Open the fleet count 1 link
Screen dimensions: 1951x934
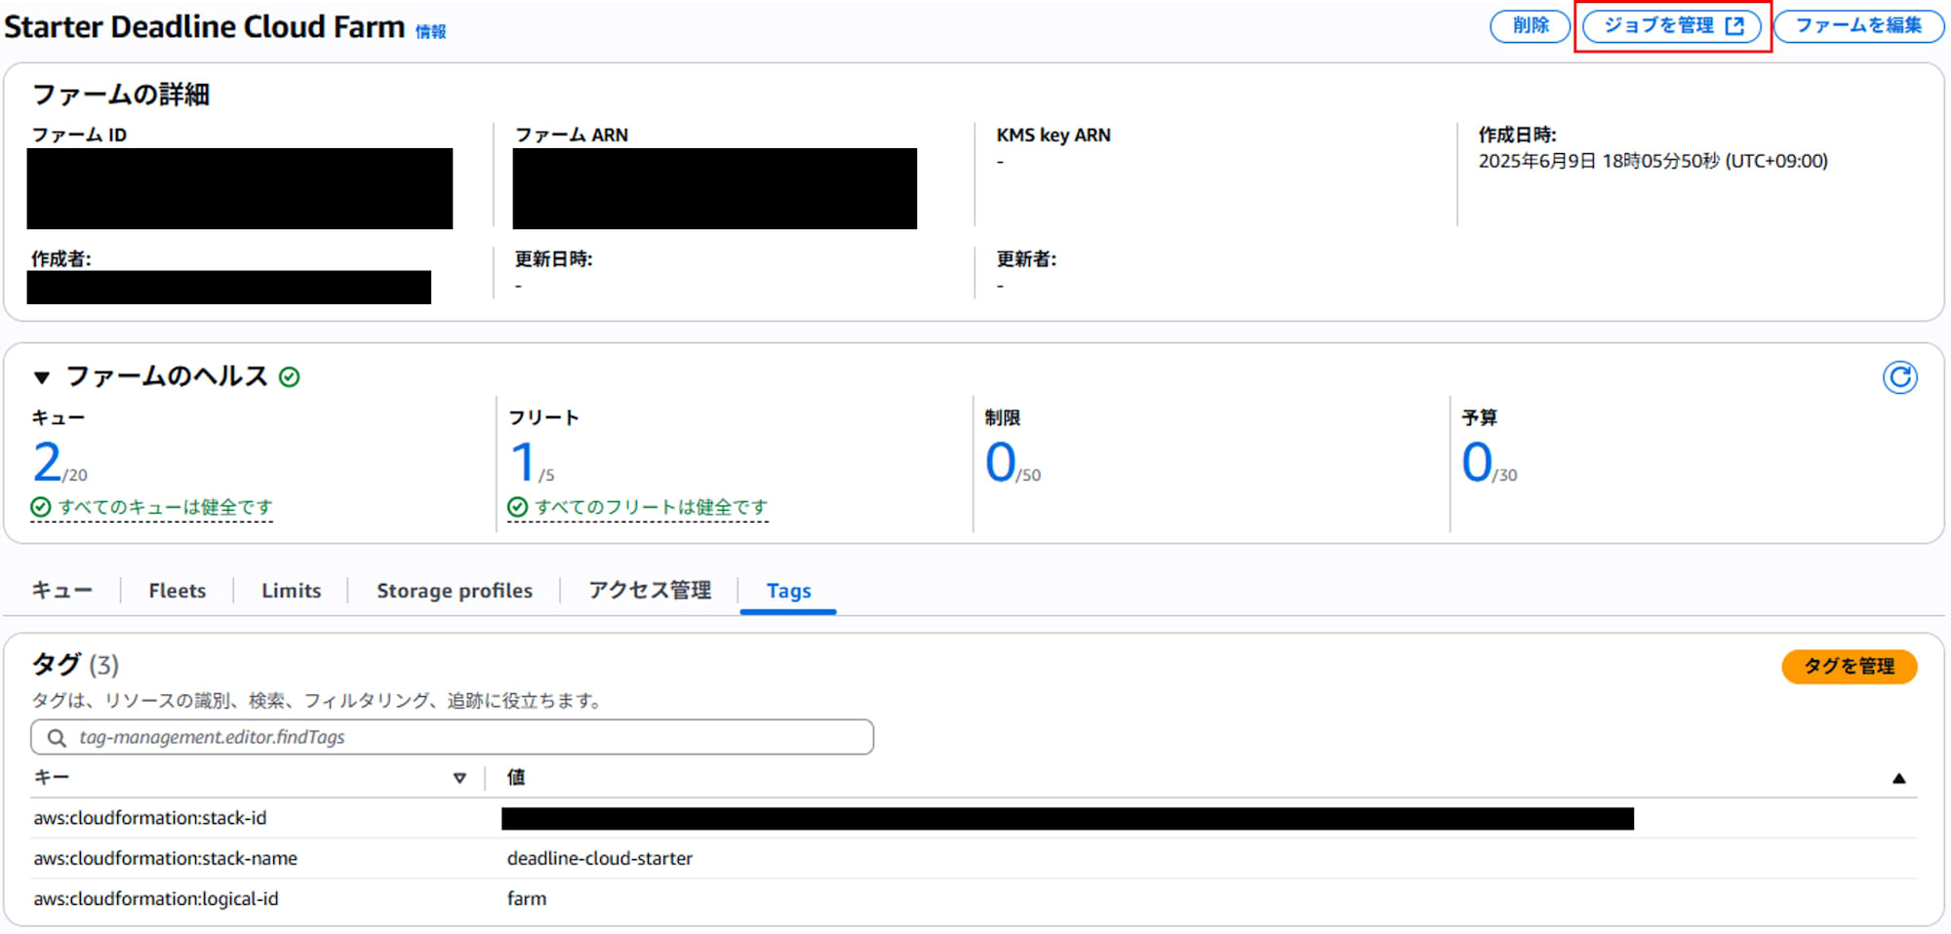pos(523,462)
